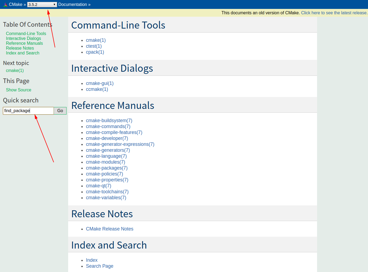Click the Release Notes main heading
Viewport: 368px width, 272px height.
[x=102, y=214]
